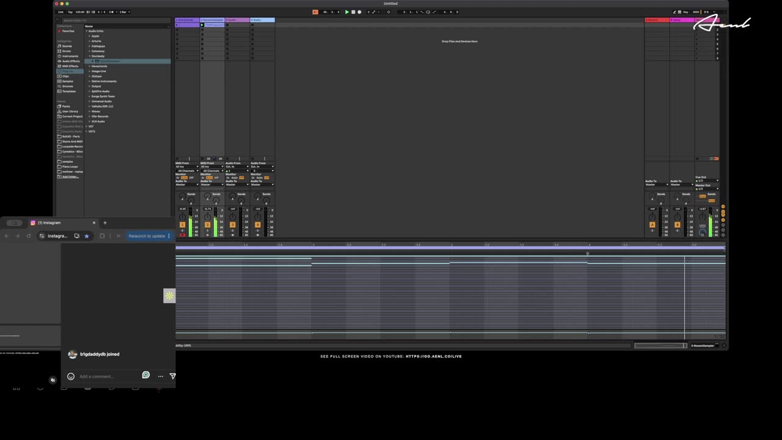Viewport: 782px width, 440px height.
Task: Toggle the Key map mode button
Action: [x=685, y=12]
